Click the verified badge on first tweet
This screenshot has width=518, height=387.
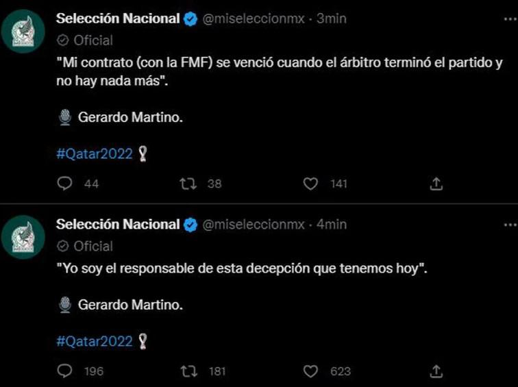tap(191, 20)
